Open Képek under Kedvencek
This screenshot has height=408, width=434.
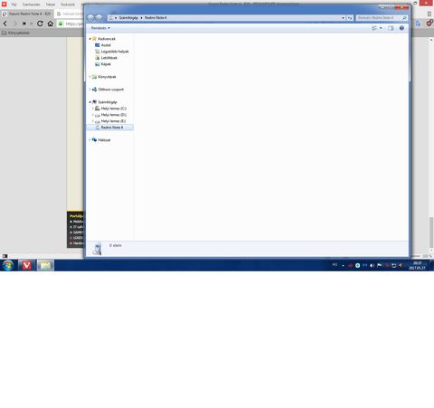106,64
